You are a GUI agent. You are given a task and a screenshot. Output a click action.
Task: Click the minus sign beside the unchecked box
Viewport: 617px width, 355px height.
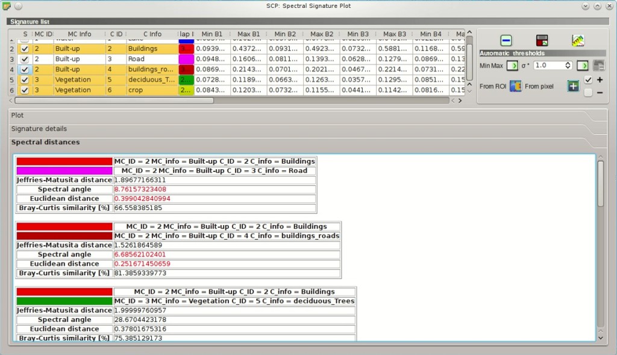tap(600, 93)
